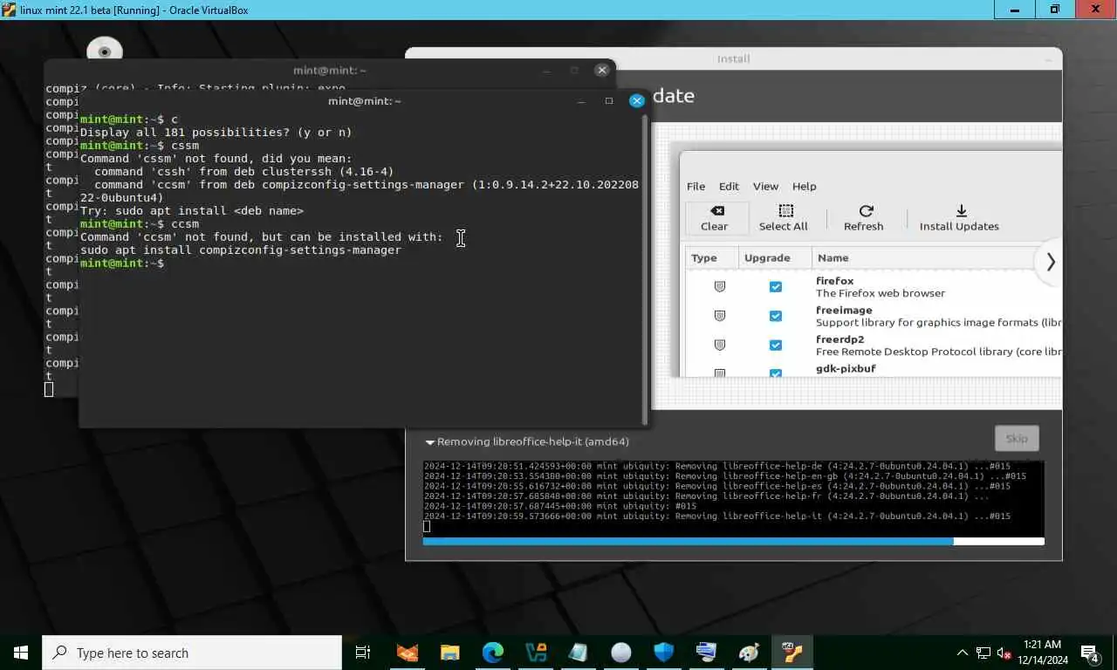Click the 'firefox' package name
The width and height of the screenshot is (1117, 670).
tap(834, 281)
